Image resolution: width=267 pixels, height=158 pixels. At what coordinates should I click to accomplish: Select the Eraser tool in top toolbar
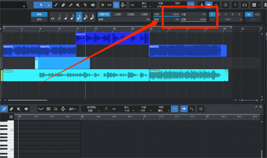tap(63, 5)
